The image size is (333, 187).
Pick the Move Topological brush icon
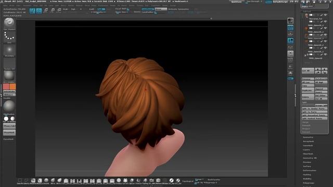(59, 181)
